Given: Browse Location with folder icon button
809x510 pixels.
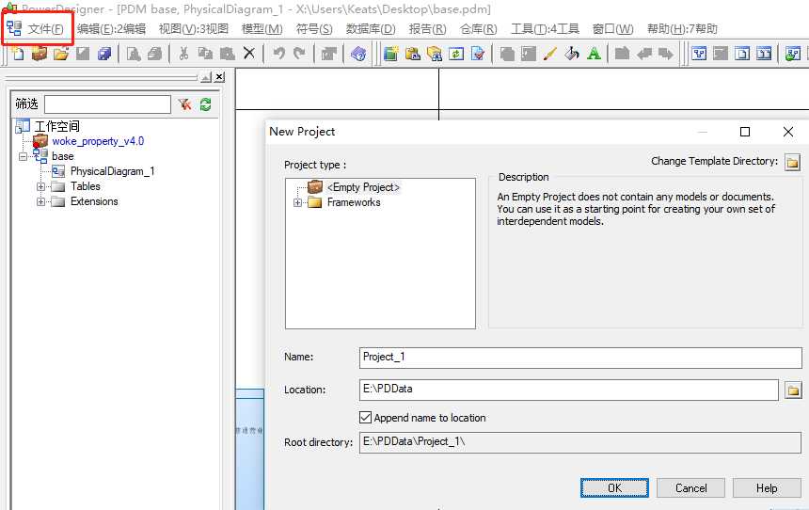Looking at the screenshot, I should tap(793, 390).
